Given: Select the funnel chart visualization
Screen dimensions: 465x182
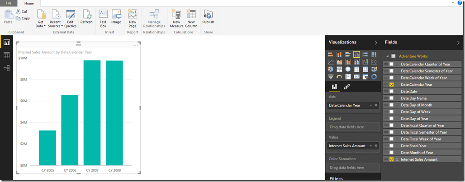Looking at the screenshot, I should 331,77.
